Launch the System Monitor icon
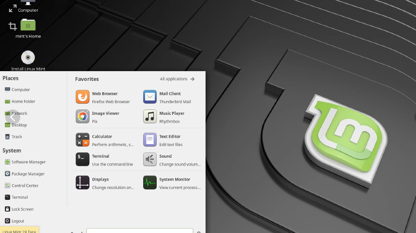Screen dimensions: 416x233 (150, 183)
